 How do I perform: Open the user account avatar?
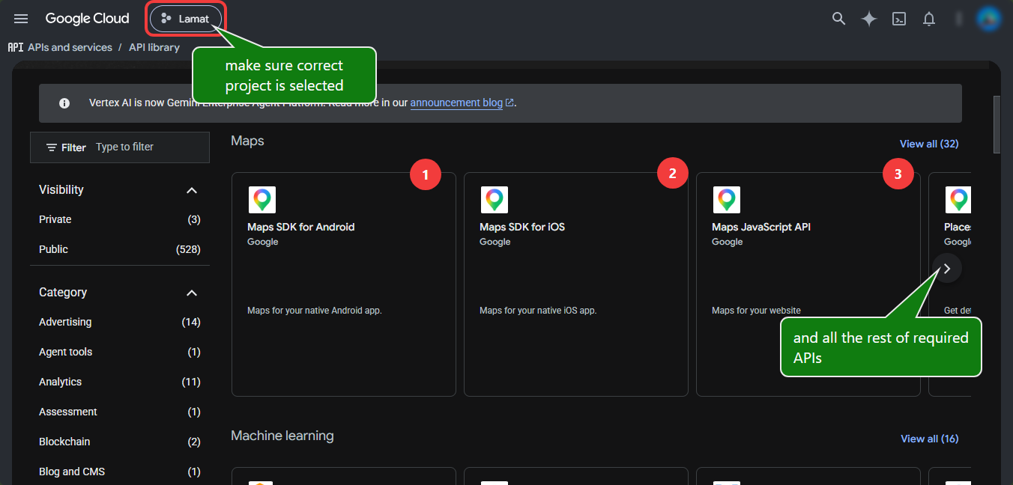(989, 19)
